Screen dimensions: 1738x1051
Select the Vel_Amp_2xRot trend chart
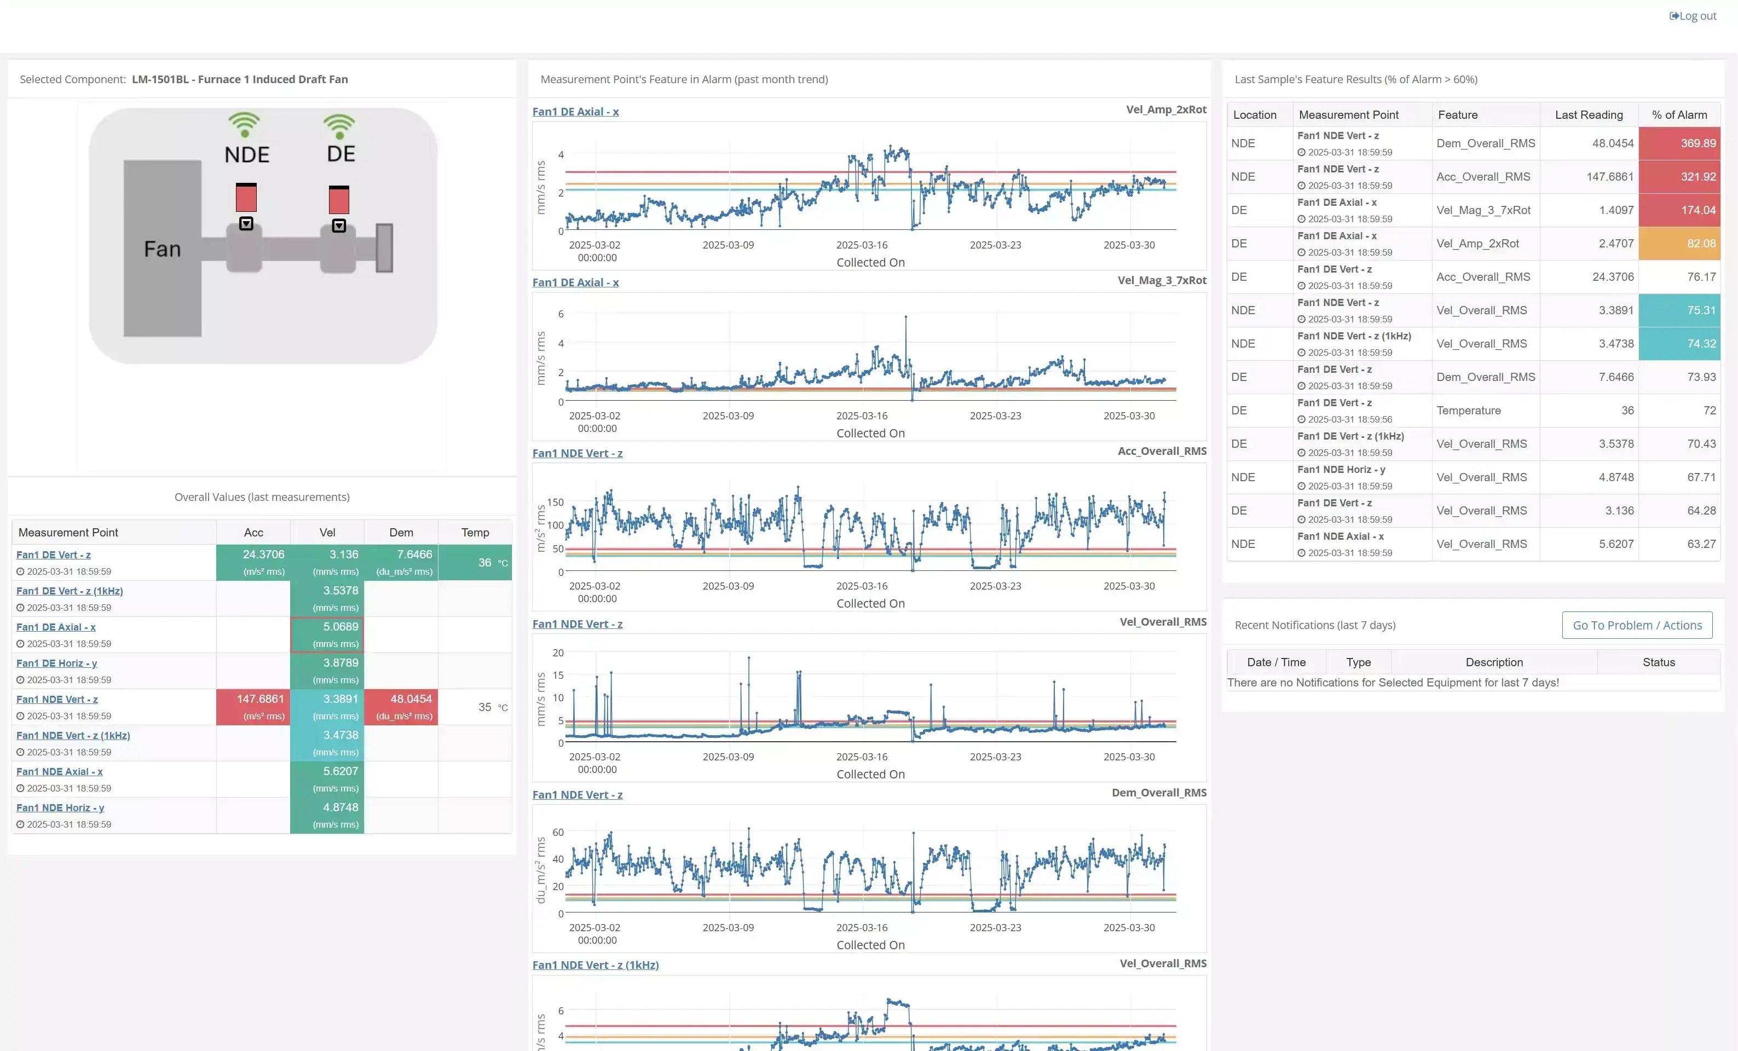coord(869,195)
